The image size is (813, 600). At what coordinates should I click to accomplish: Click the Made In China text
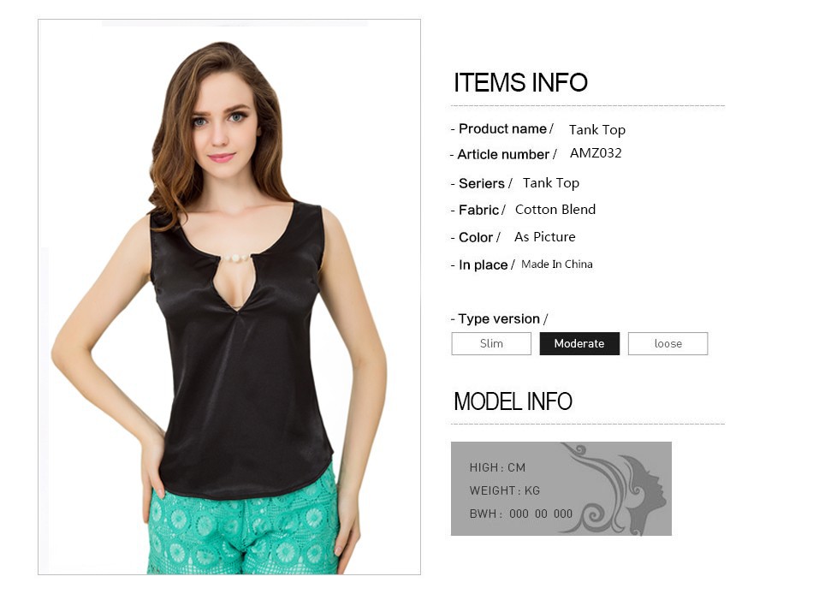coord(556,264)
